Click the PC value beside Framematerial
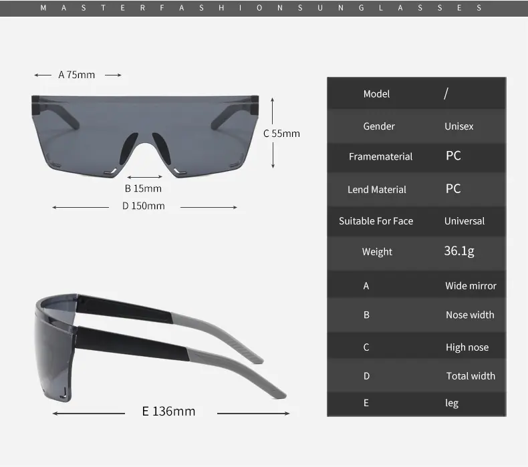Screen dimensions: 528x467 [453, 156]
